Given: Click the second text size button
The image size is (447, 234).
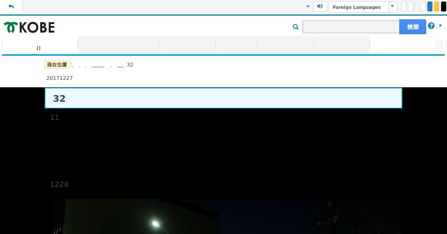Looking at the screenshot, I should 410,7.
